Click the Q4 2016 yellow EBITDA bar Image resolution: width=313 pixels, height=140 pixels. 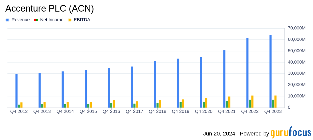pos(114,104)
